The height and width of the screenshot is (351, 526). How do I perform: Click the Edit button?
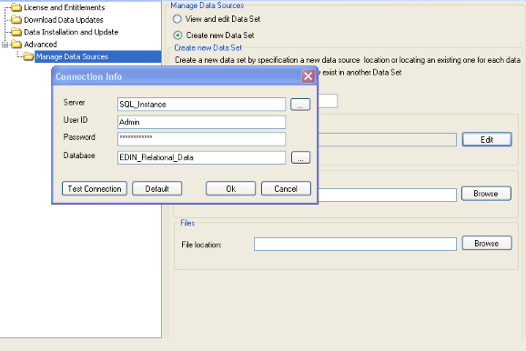click(487, 139)
